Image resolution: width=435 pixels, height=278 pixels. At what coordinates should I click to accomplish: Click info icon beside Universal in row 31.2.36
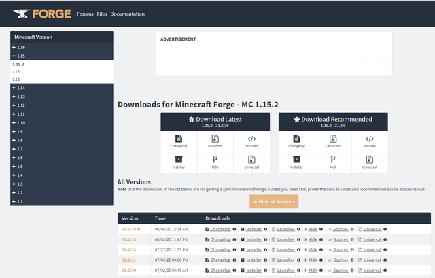click(385, 229)
